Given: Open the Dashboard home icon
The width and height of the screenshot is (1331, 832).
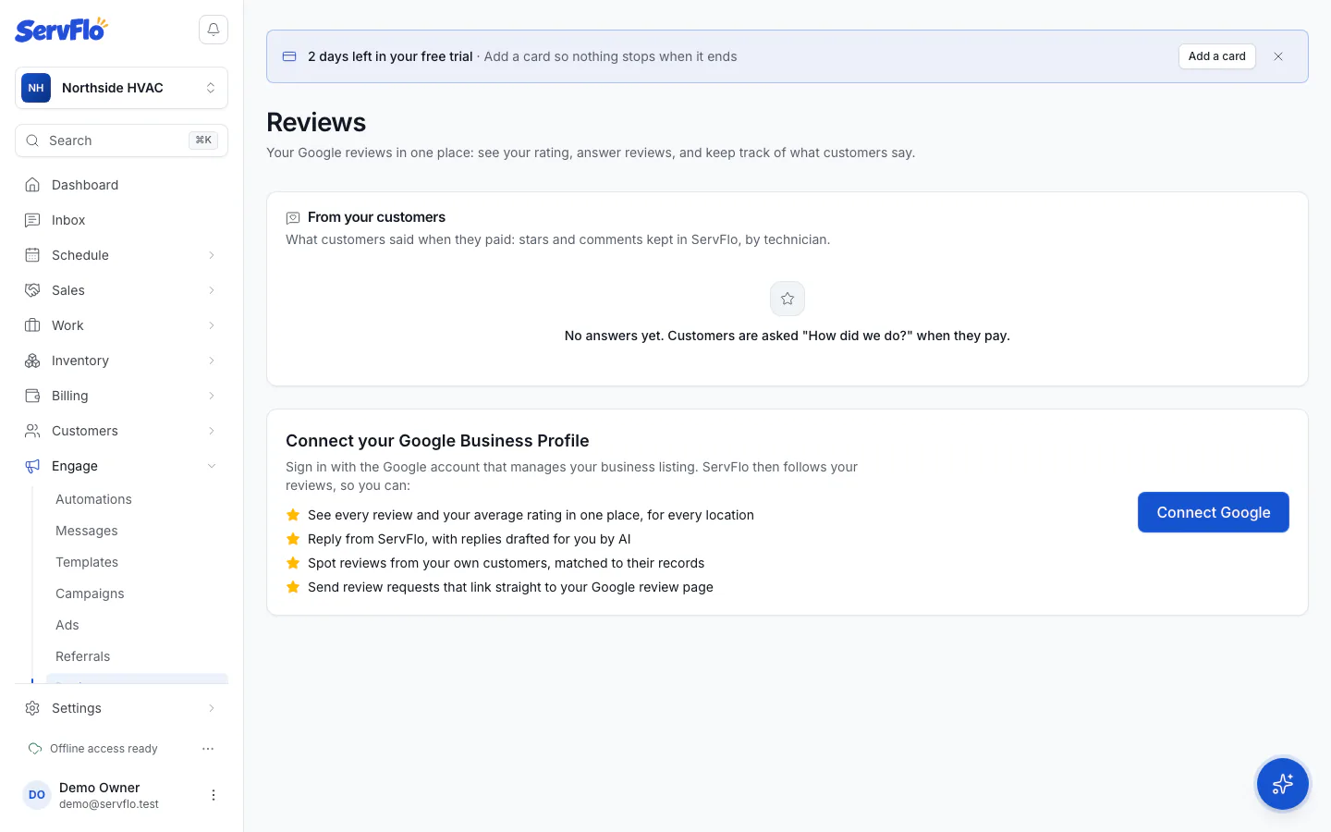Looking at the screenshot, I should pyautogui.click(x=32, y=185).
